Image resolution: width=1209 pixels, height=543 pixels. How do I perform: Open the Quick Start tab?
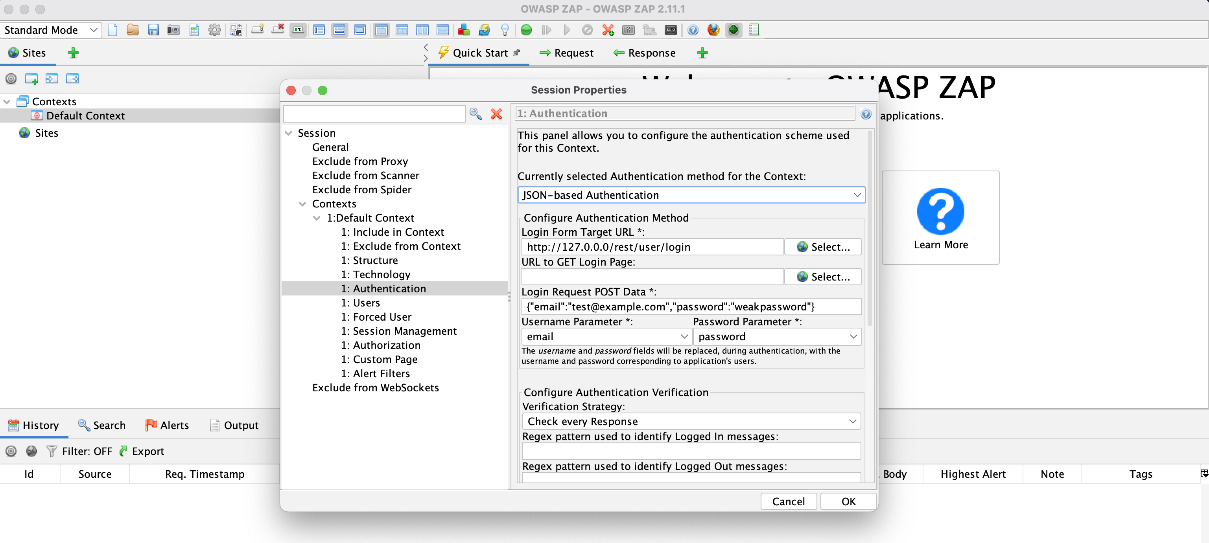[x=479, y=53]
